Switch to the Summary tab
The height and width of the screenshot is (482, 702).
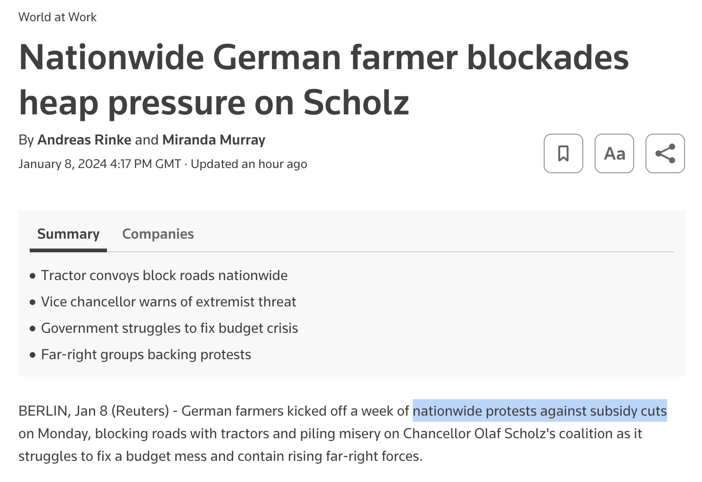click(68, 234)
